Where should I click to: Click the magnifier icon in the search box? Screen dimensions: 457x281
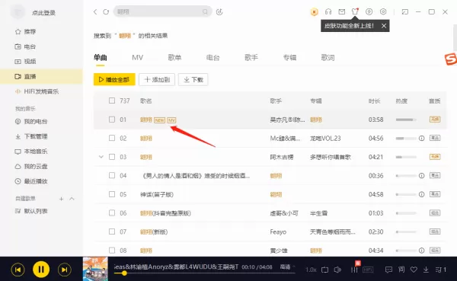[x=205, y=11]
